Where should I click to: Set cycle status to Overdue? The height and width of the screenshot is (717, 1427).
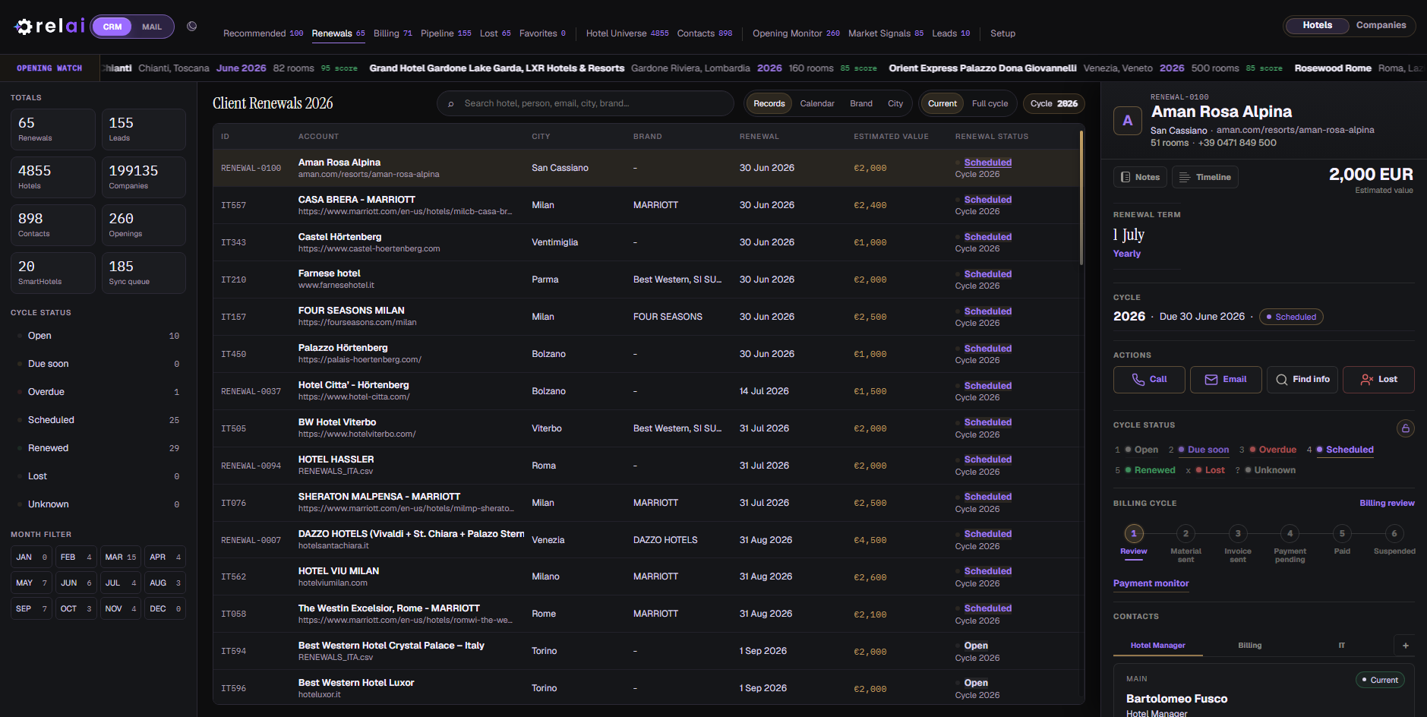pos(1273,450)
